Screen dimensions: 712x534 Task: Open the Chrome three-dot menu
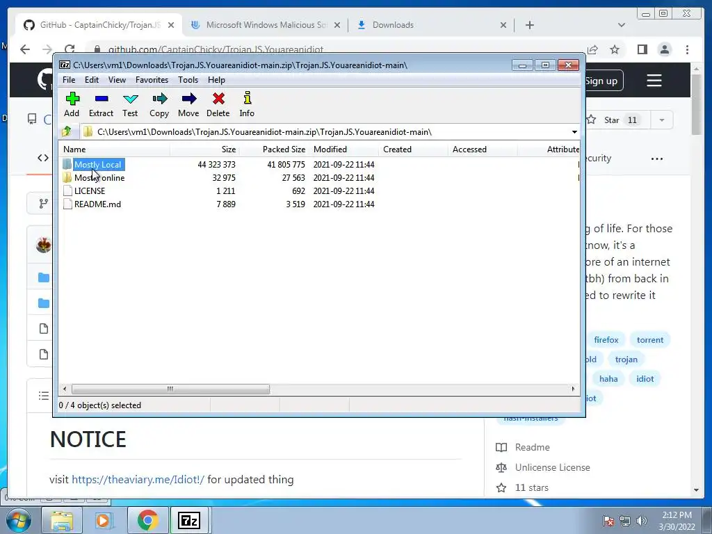point(687,49)
